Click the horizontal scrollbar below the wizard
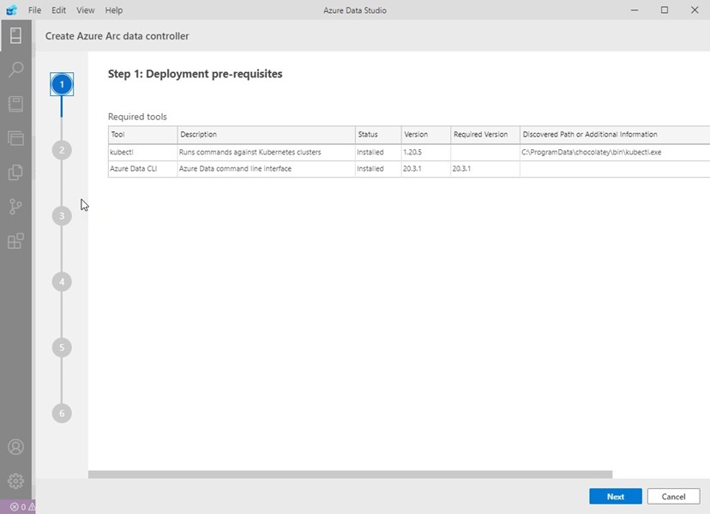The image size is (710, 514). 350,475
